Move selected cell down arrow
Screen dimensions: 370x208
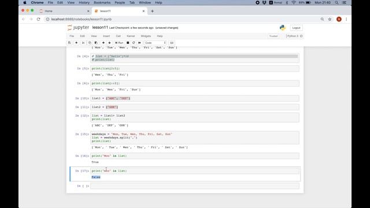pyautogui.click(x=109, y=43)
